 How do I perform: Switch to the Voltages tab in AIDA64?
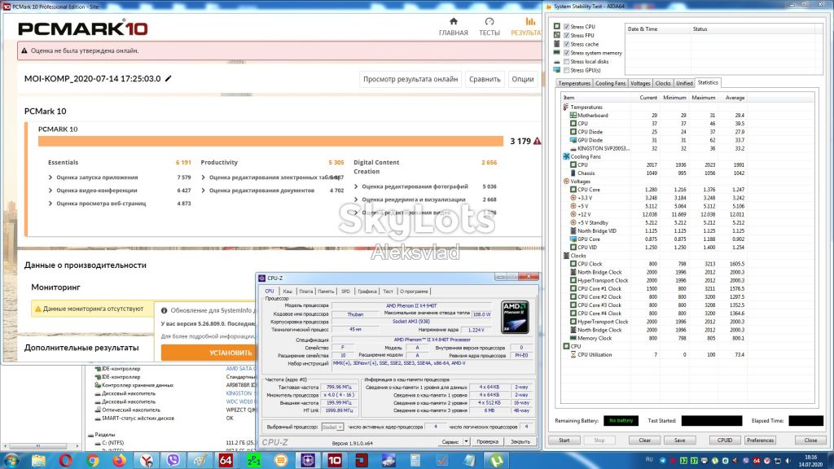[x=640, y=83]
